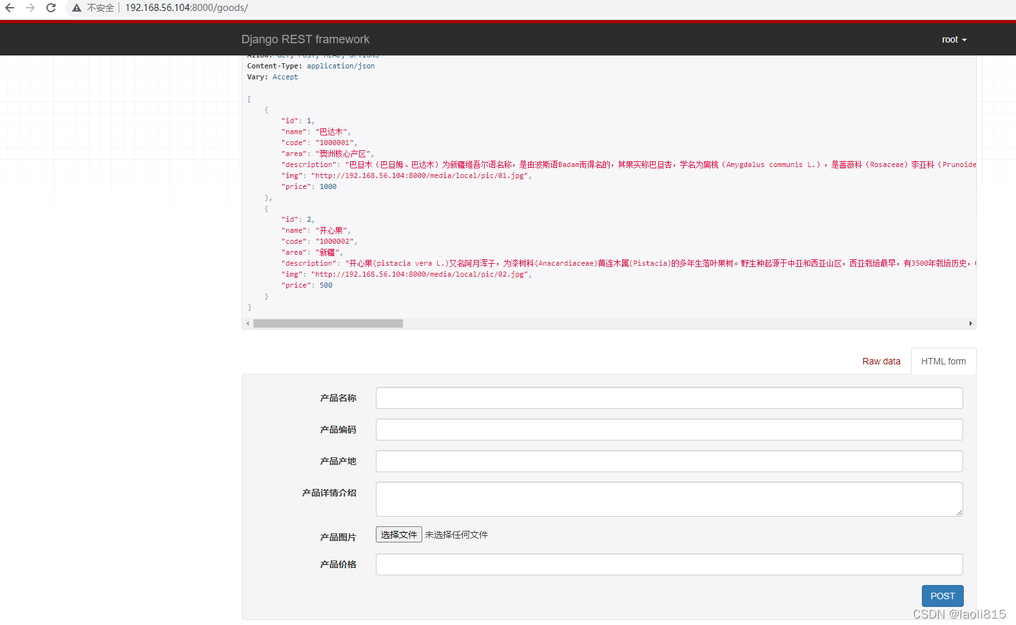Click the horizontal scrollbar thumb of JSON response
Viewport: 1016px width, 625px height.
click(x=327, y=323)
